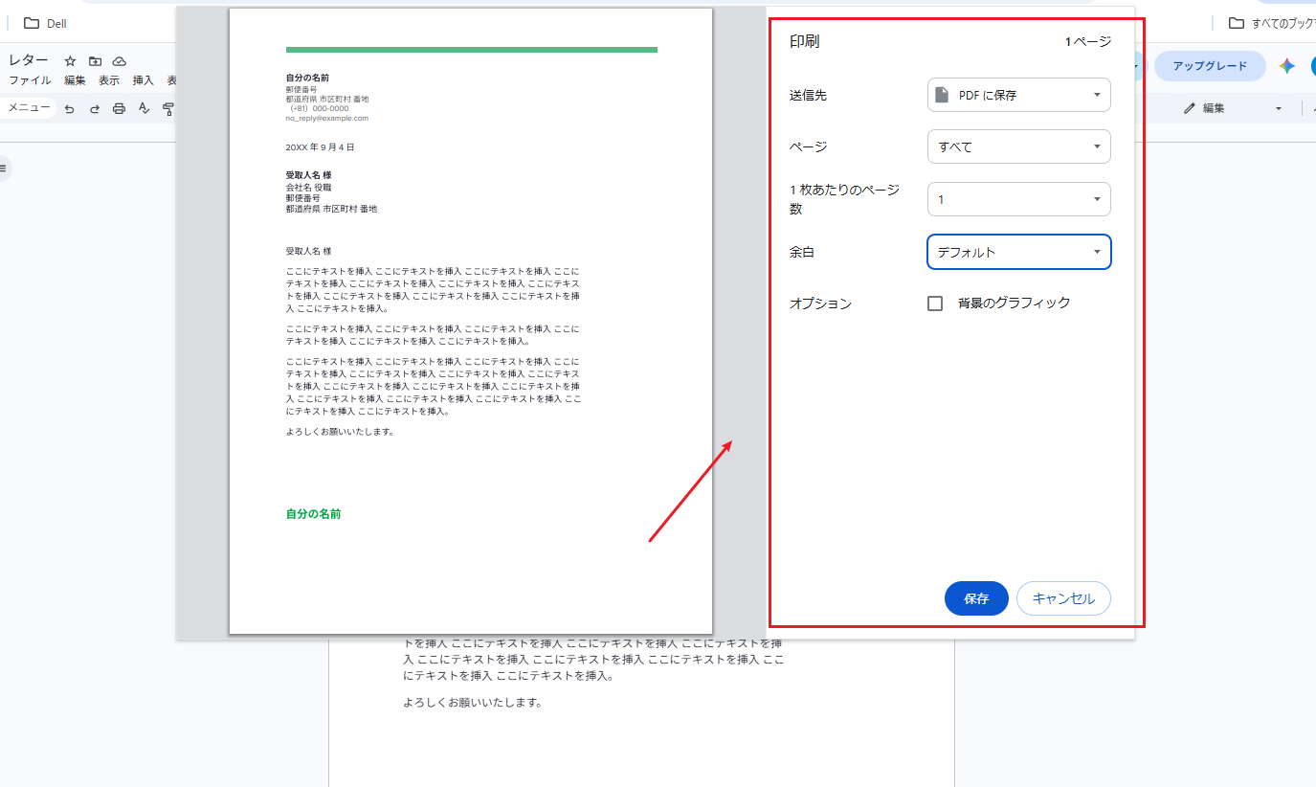The height and width of the screenshot is (787, 1316).
Task: Click the メニュー search pill in toolbar
Action: (x=29, y=108)
